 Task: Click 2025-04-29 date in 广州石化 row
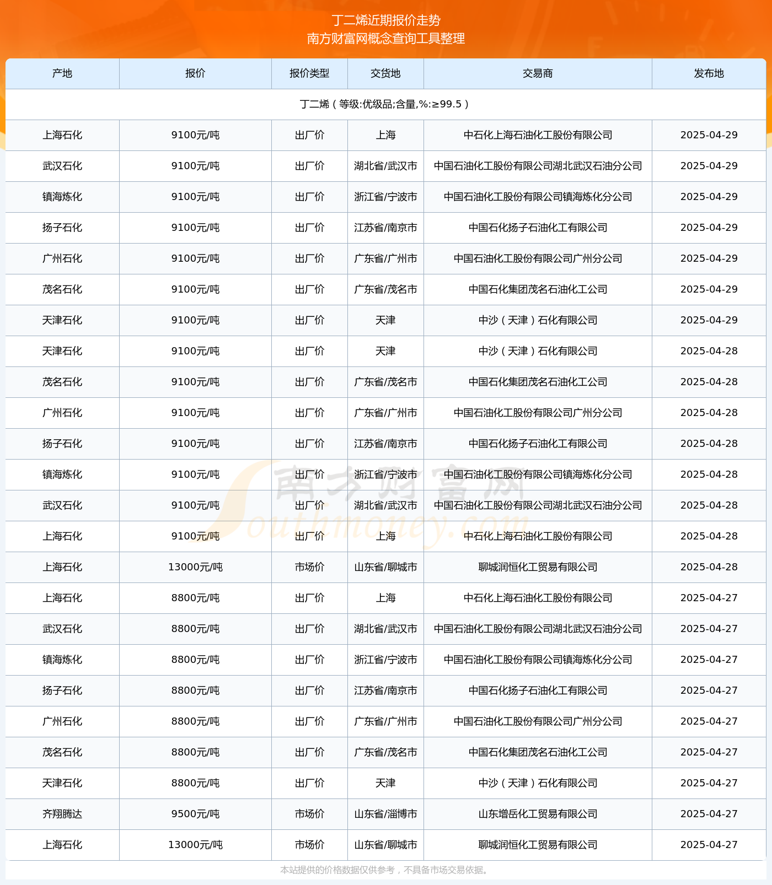[709, 258]
